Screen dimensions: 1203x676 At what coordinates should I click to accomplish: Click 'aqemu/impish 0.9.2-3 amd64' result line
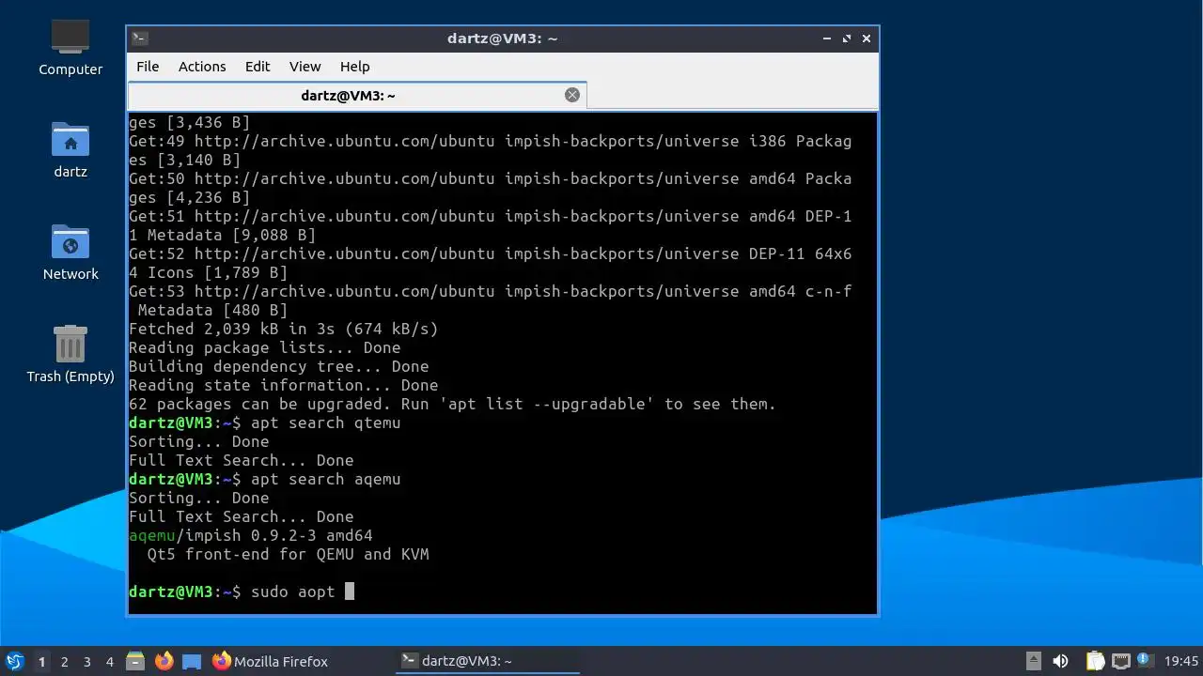[251, 535]
